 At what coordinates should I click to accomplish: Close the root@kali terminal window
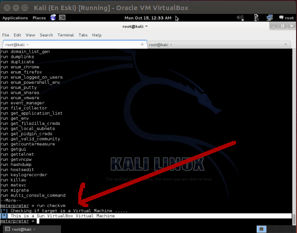coord(291,26)
